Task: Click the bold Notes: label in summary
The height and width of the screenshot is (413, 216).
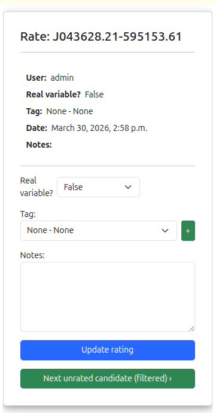Action: coord(39,145)
